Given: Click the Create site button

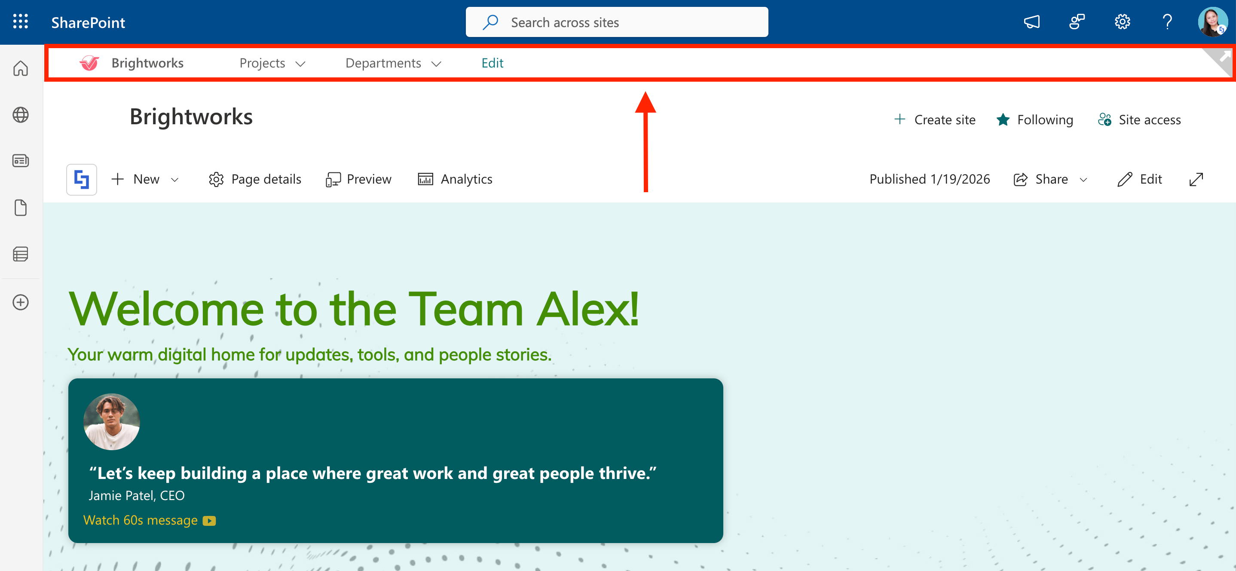Looking at the screenshot, I should coord(934,120).
